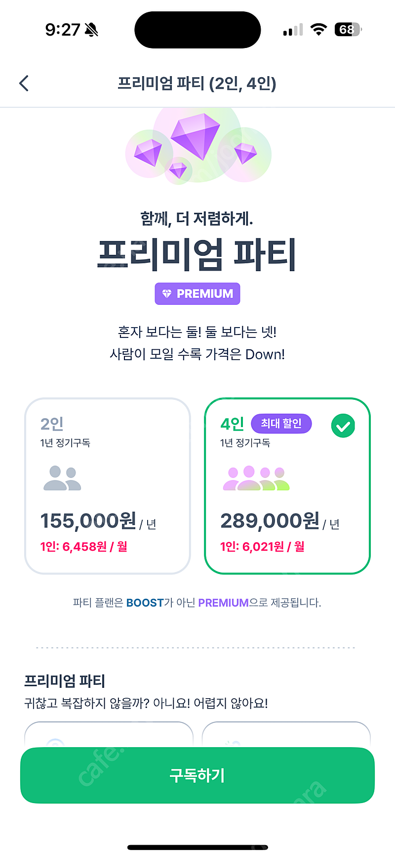Tap the right guide card under 프리미엄 파티 section
Screen dimensions: 395x858
[286, 734]
